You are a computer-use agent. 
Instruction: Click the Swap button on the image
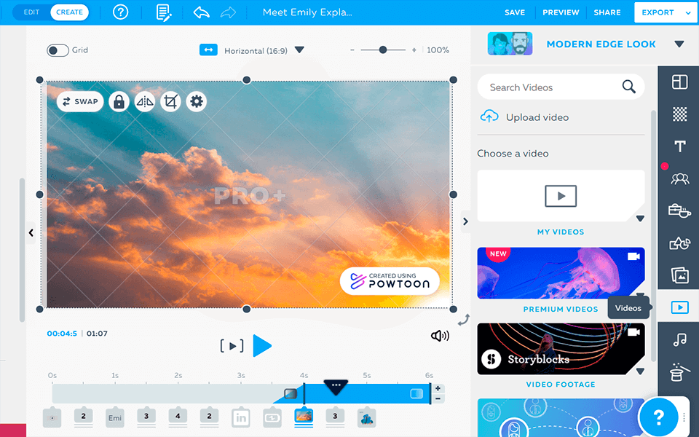80,101
